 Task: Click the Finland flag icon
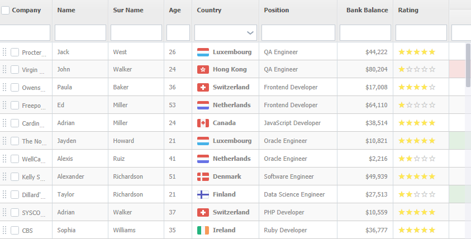point(203,195)
